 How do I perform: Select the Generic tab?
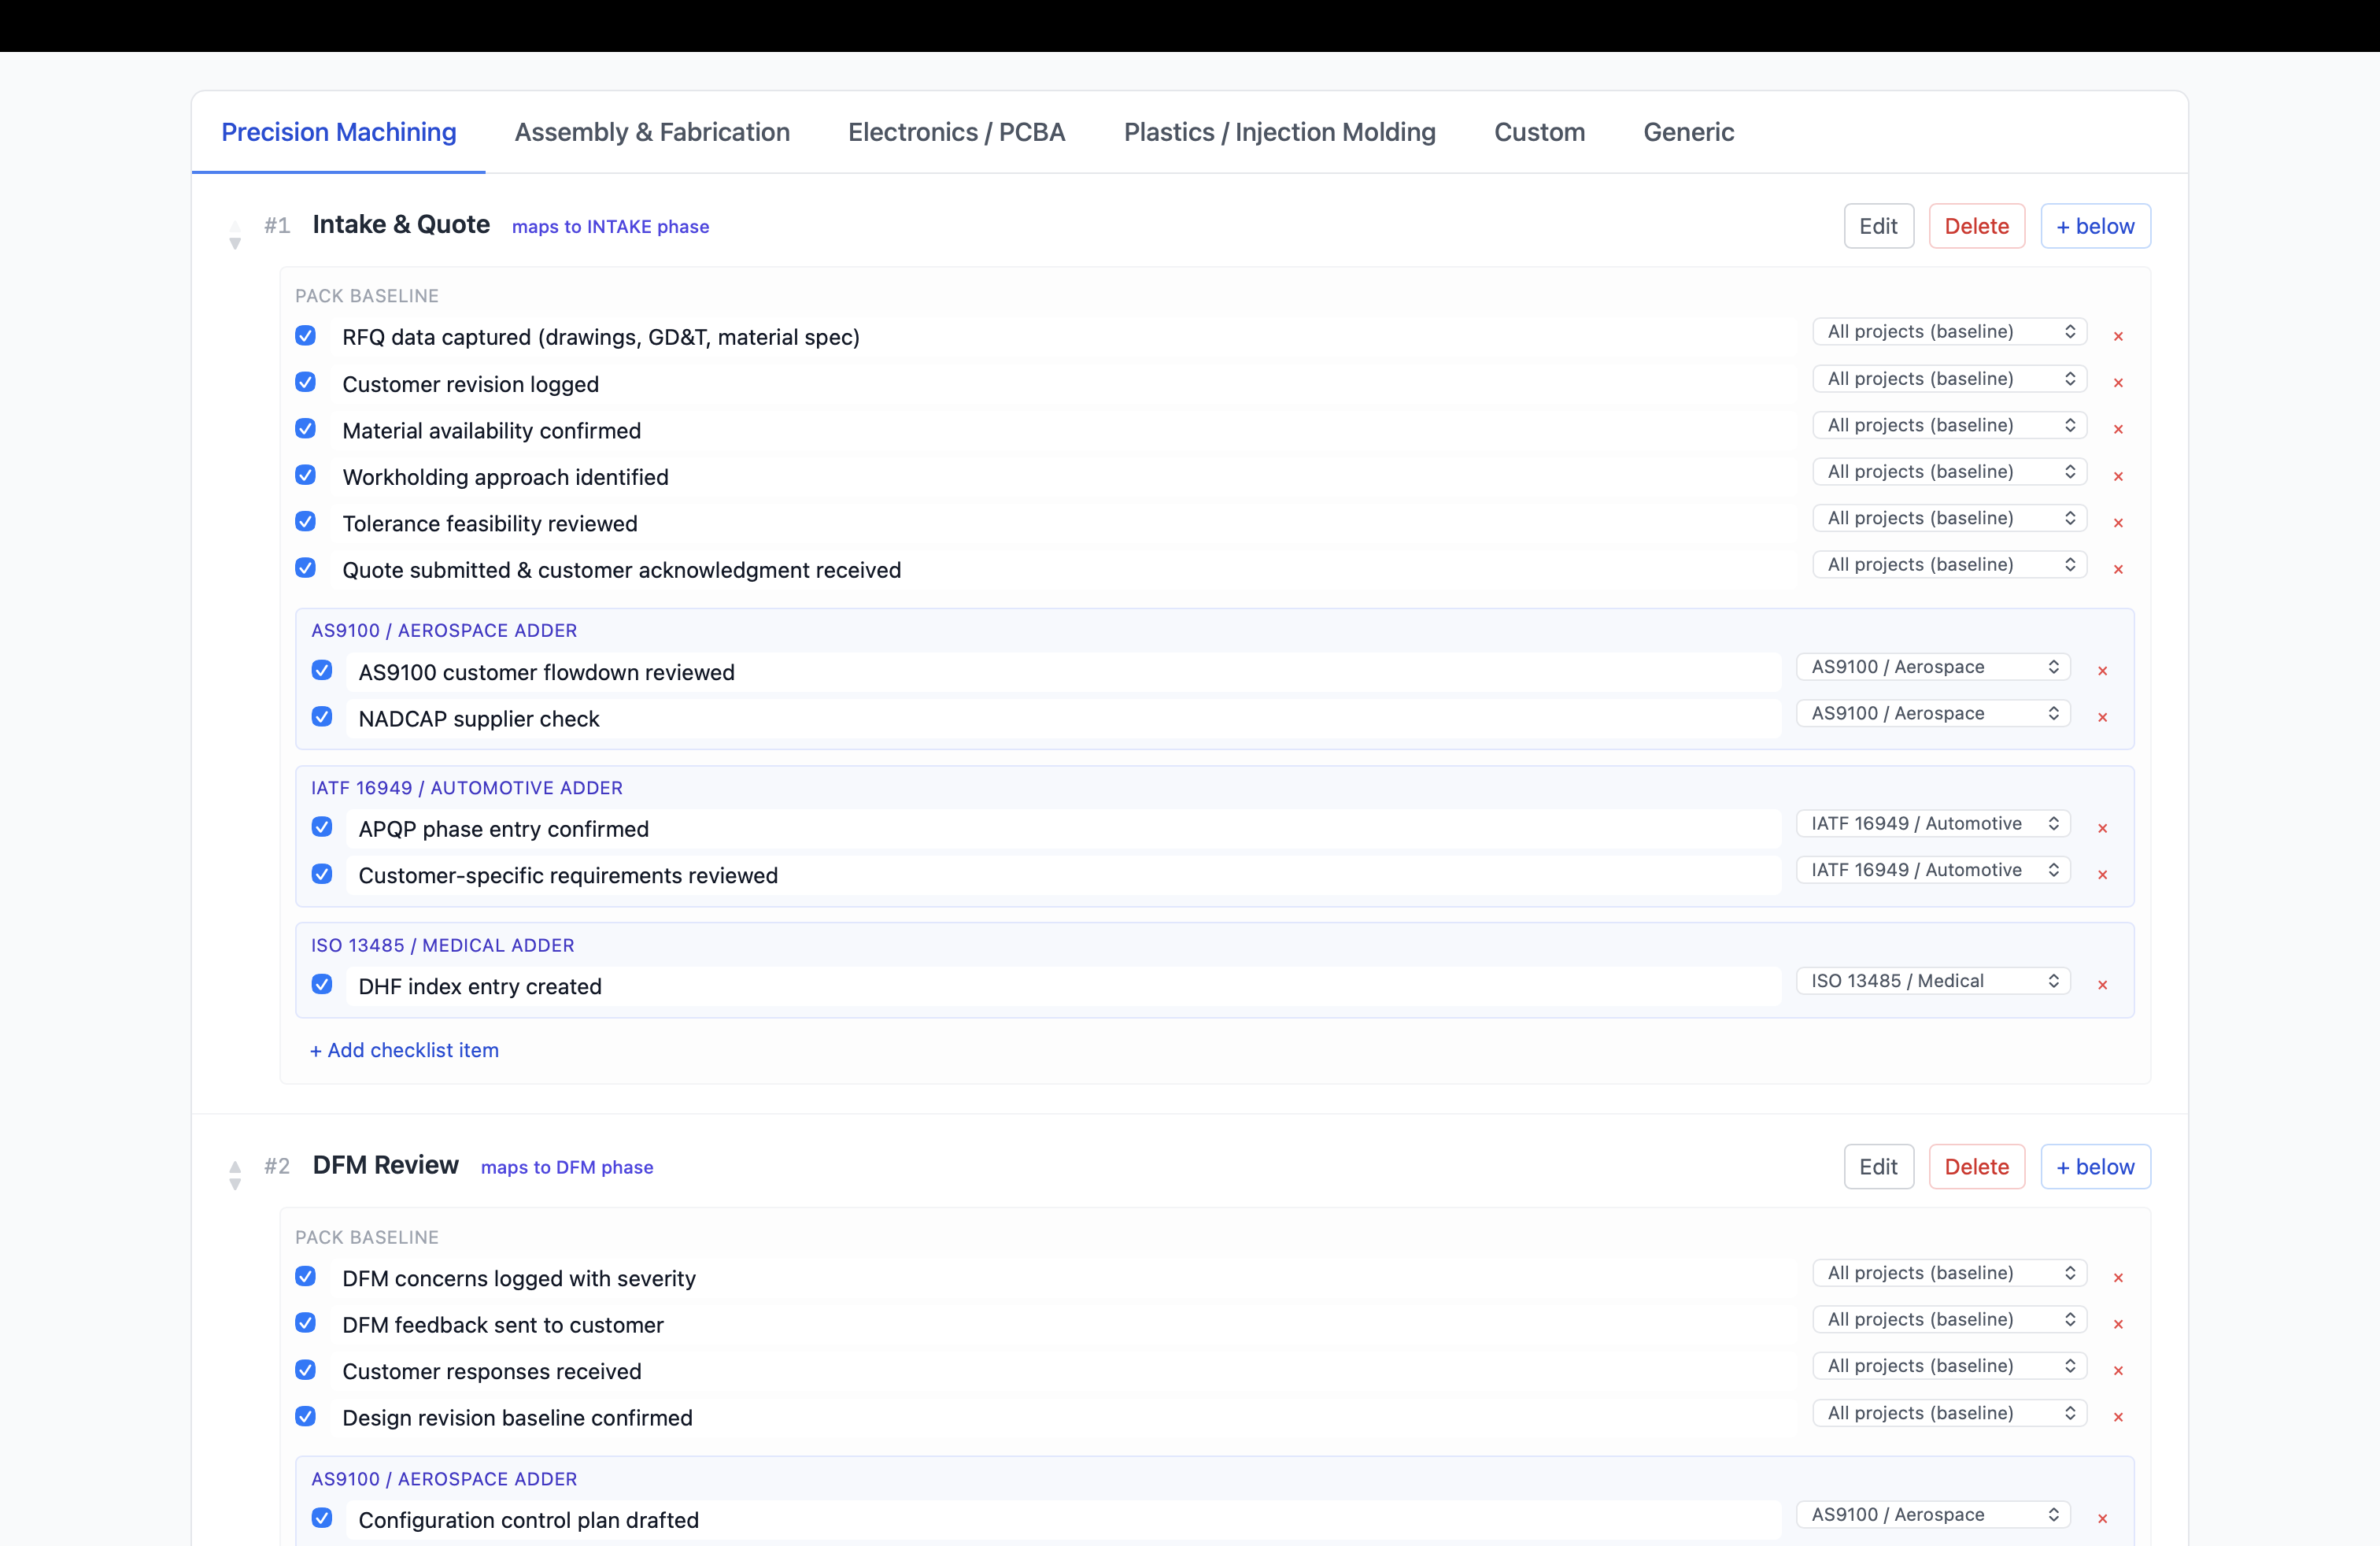pos(1689,132)
